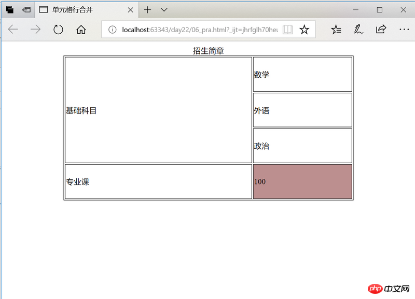
Task: Add the page to favorites with the star
Action: pos(304,30)
